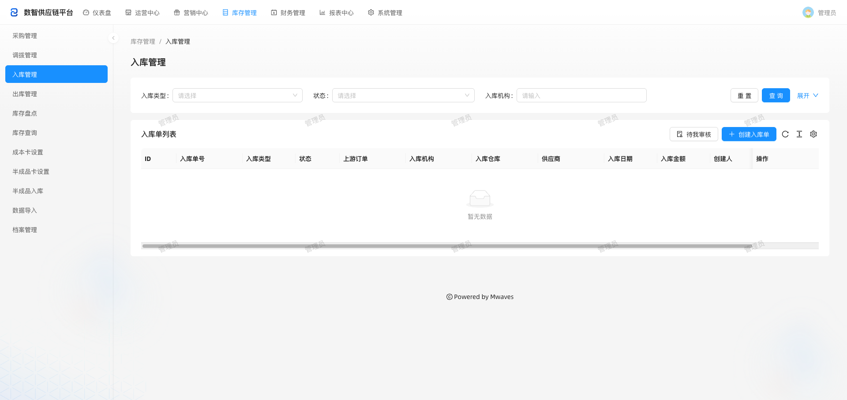Click the inventory management icon
Image resolution: width=847 pixels, height=400 pixels.
click(225, 13)
